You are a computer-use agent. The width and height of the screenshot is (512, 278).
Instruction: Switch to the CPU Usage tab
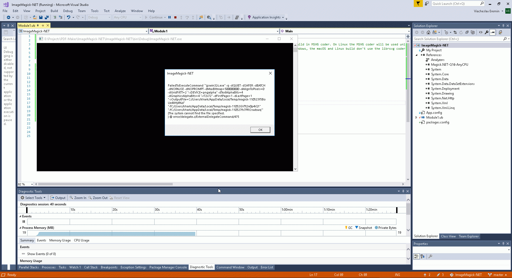point(82,240)
